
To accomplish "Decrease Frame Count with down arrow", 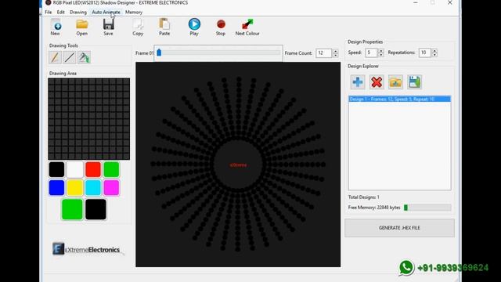I will 335,56.
